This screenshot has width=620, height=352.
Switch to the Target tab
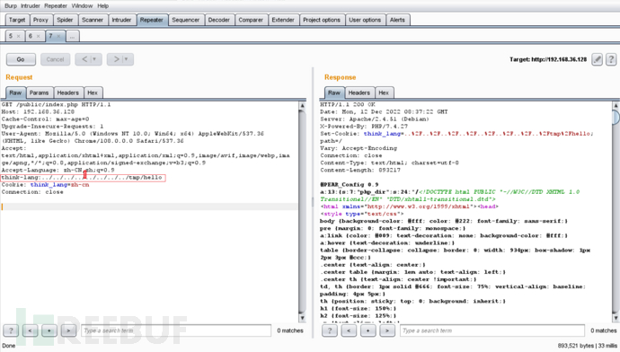click(17, 20)
